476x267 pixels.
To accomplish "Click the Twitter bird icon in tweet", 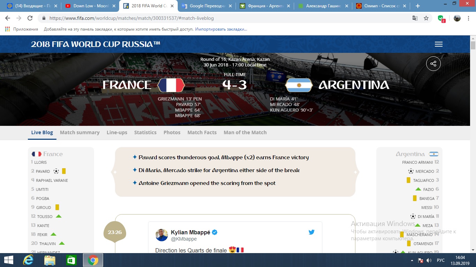I will pos(312,232).
